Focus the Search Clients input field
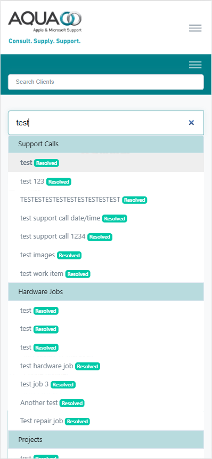Screen dimensions: 212x459 (x=105, y=82)
